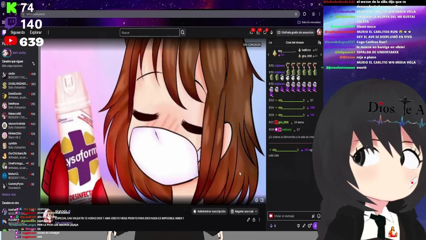Click Abrir stories link

pos(19,53)
